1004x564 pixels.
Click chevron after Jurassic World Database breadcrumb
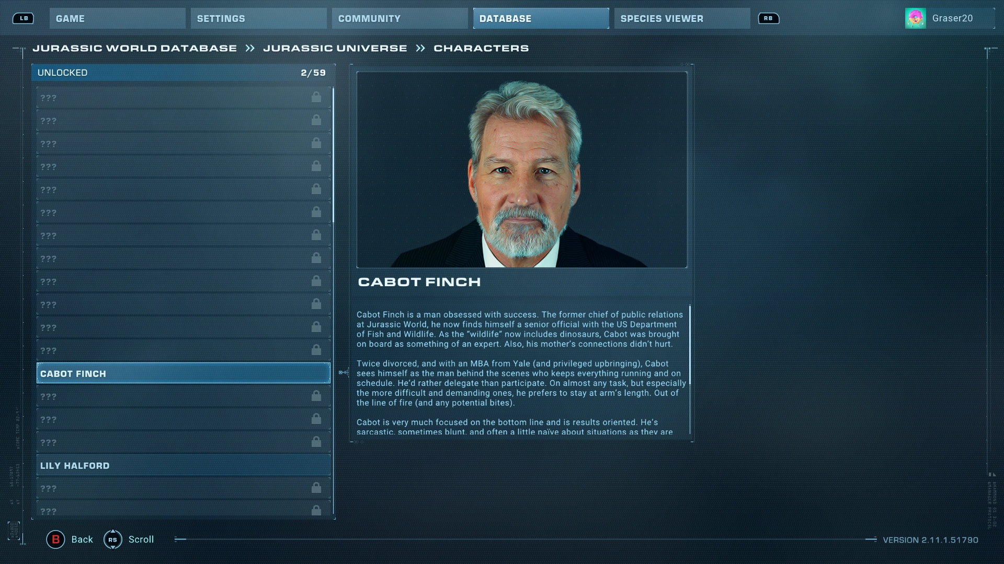[250, 48]
